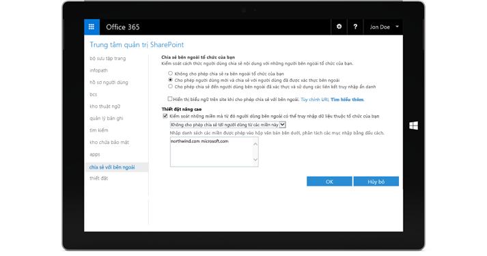Open the Tìm hiểu thêm link
This screenshot has width=487, height=256.
[x=347, y=100]
